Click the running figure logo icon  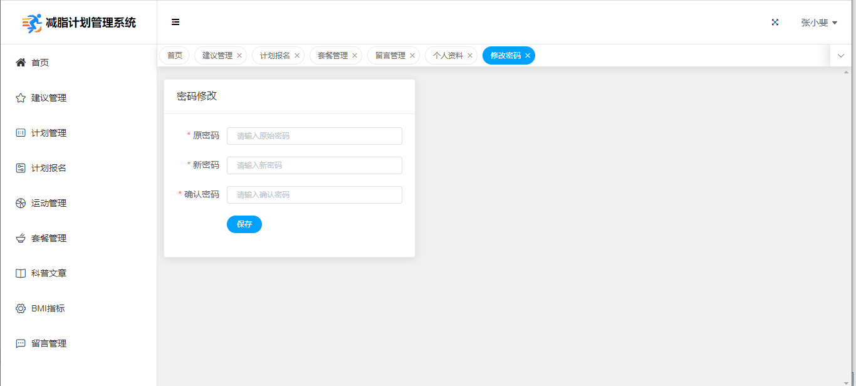pos(32,23)
